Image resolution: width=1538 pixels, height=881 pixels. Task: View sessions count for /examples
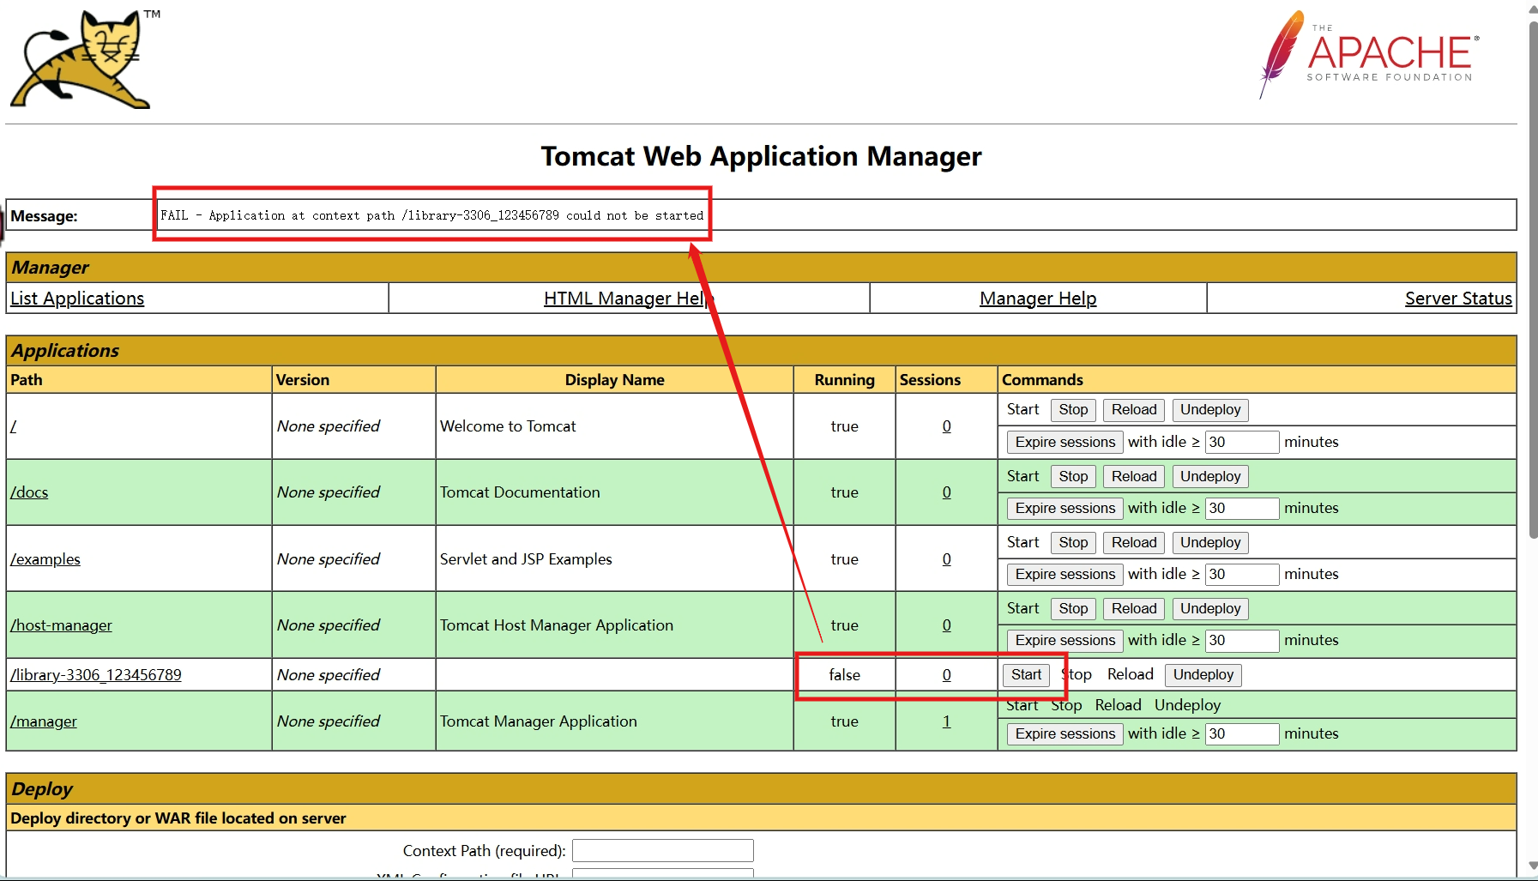(x=947, y=559)
